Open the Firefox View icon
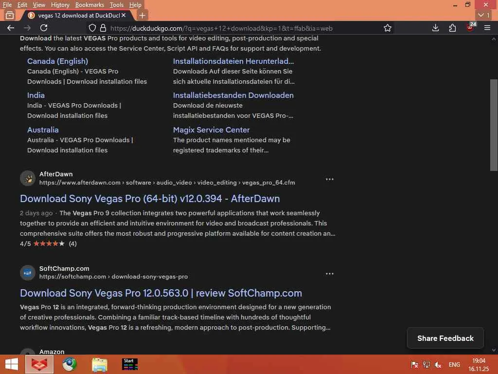Screen dimensions: 498x374 [x=10, y=15]
